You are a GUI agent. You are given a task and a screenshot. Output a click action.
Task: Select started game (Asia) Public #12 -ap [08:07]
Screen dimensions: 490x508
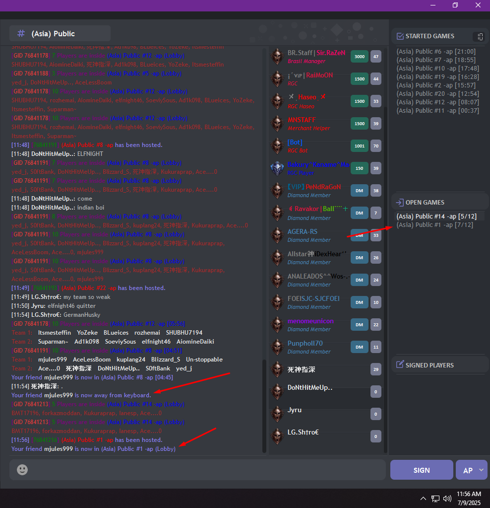tap(437, 102)
